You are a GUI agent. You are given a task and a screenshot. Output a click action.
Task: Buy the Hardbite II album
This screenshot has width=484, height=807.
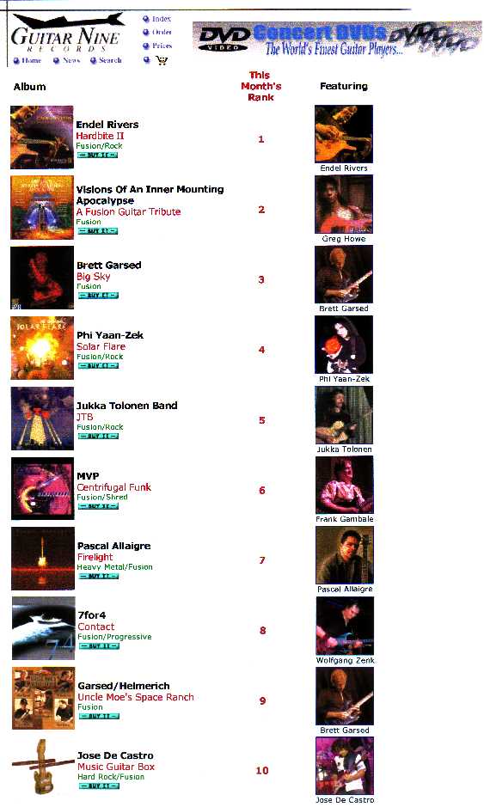click(97, 155)
